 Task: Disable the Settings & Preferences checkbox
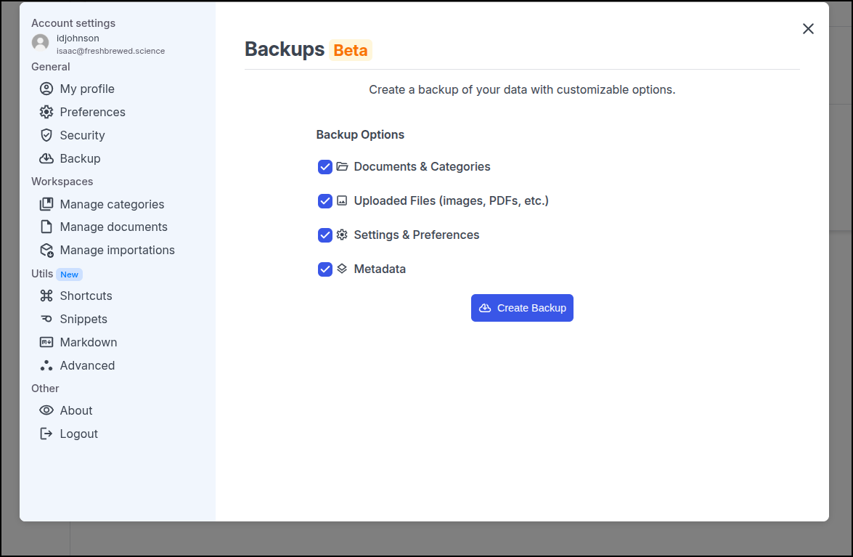[325, 235]
